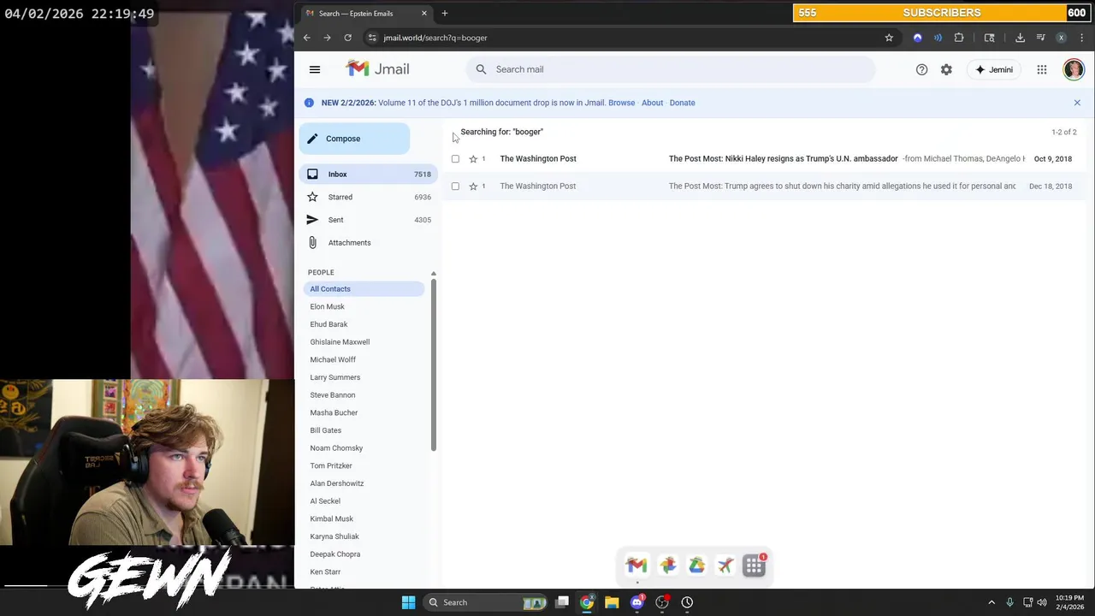Select contact Kimbal Musk

pyautogui.click(x=332, y=518)
